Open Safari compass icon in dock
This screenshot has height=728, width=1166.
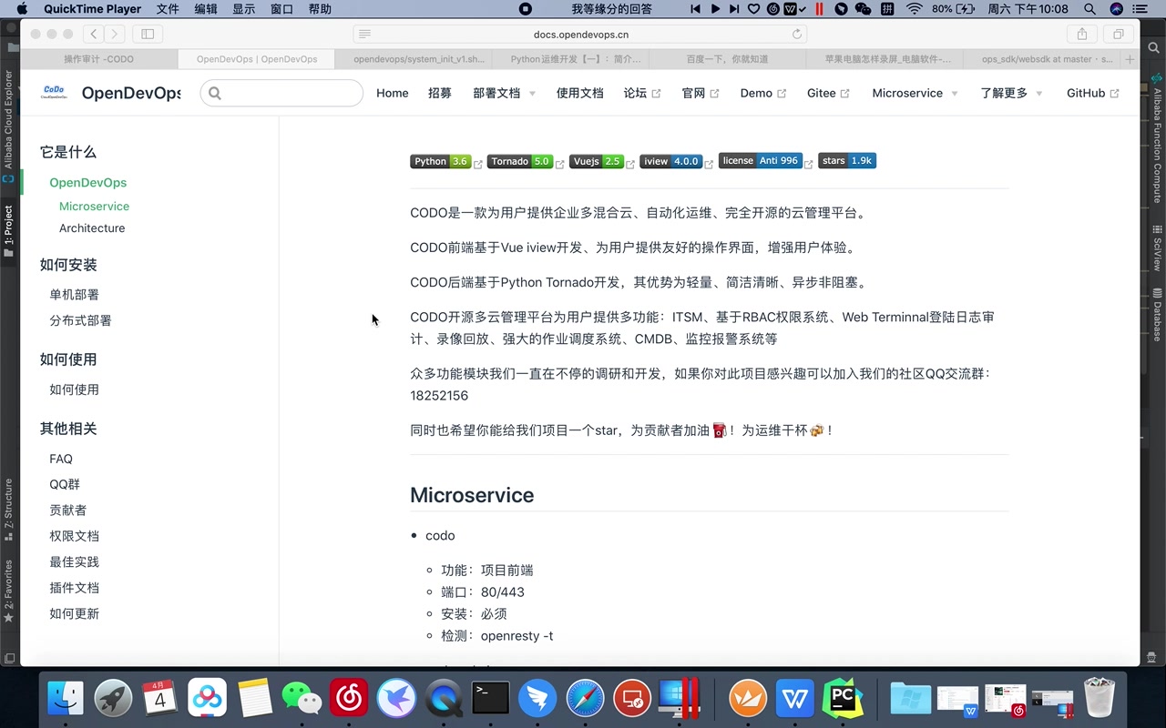point(585,699)
